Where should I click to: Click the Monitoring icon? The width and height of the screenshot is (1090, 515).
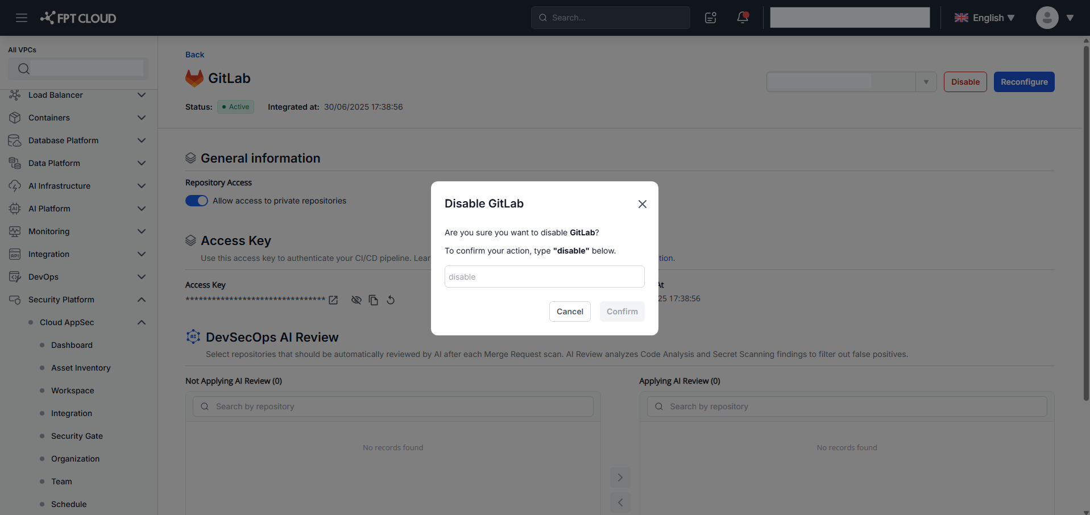coord(15,231)
